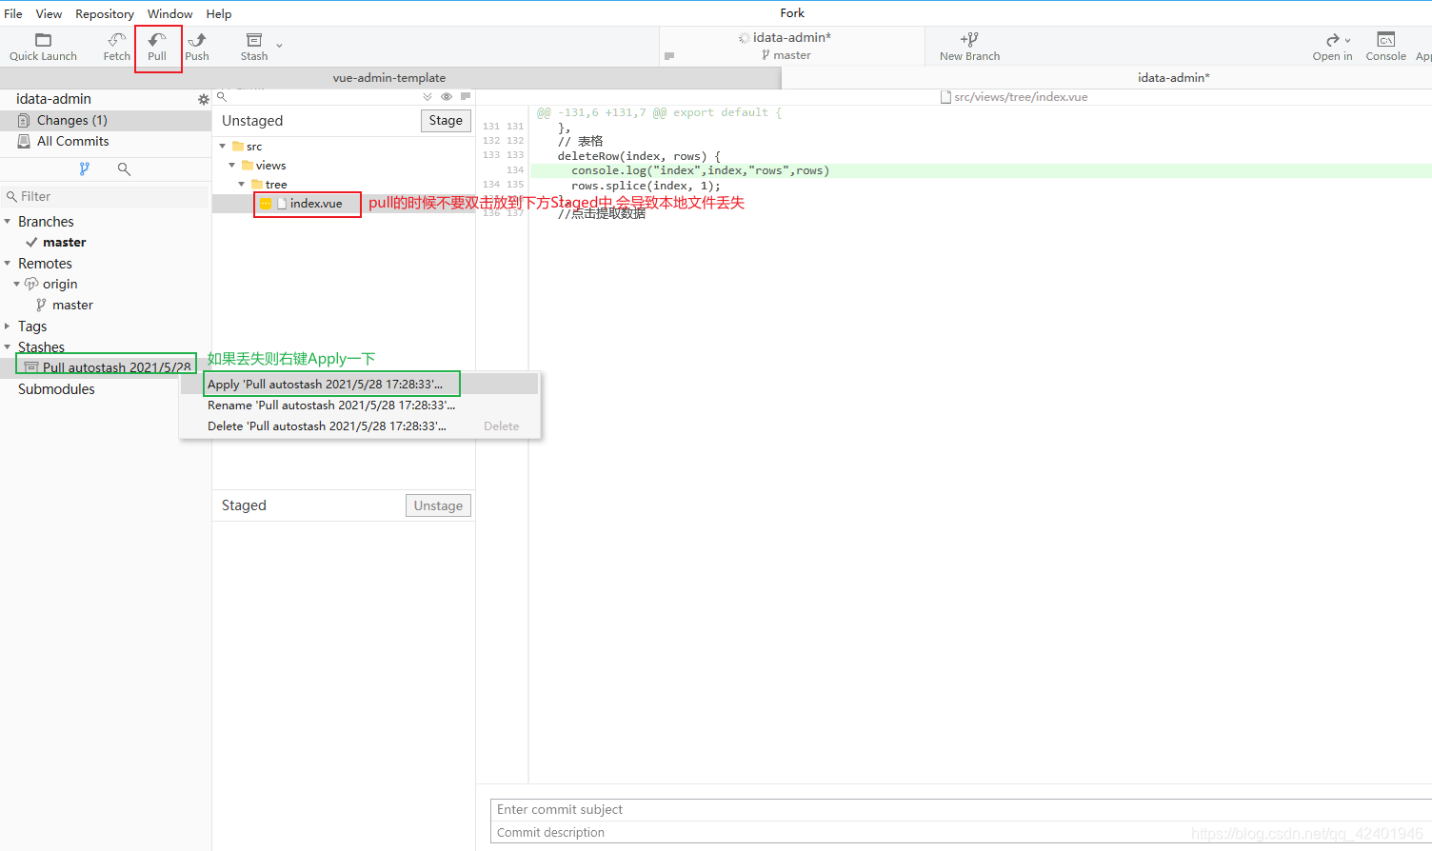This screenshot has width=1432, height=851.
Task: Open the Open in dropdown arrow
Action: [x=1347, y=40]
